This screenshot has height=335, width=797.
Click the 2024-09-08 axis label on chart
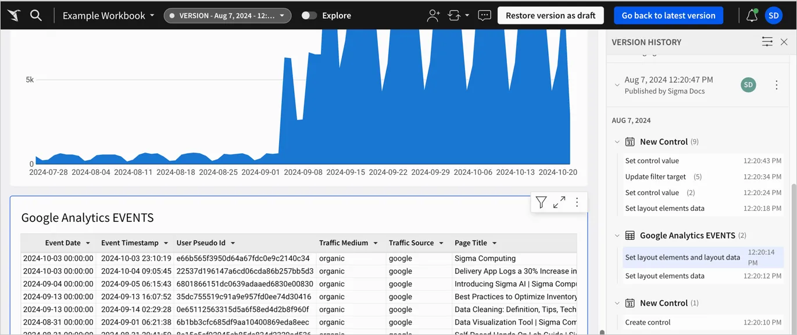303,172
